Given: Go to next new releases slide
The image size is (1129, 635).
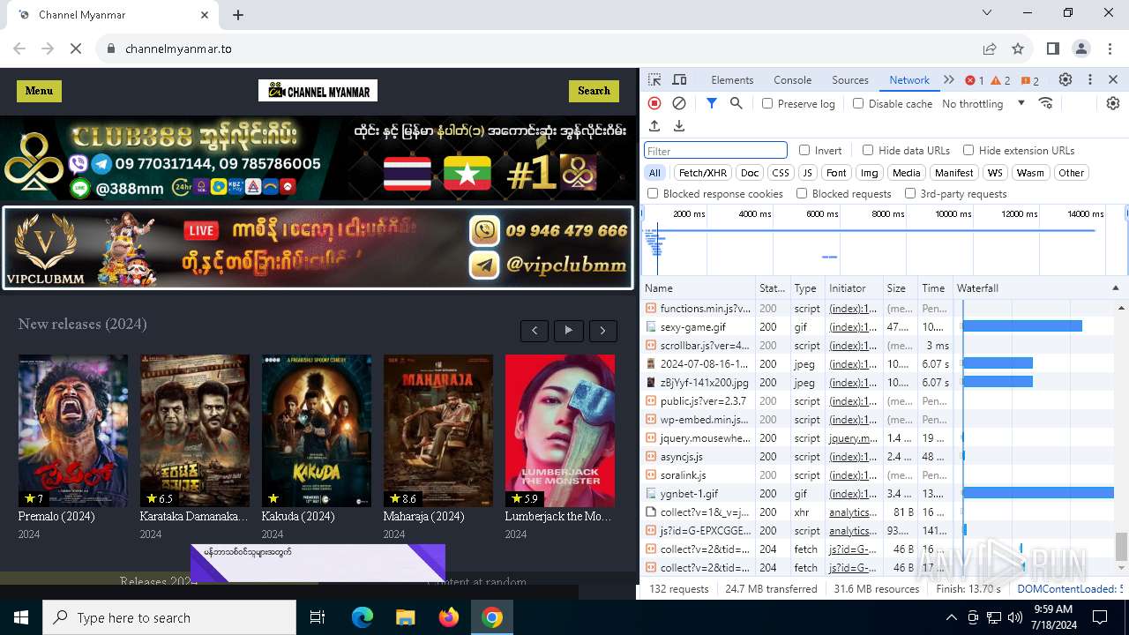Looking at the screenshot, I should point(603,331).
